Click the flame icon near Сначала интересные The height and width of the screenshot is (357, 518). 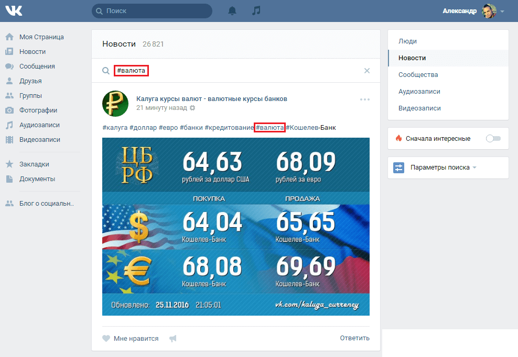click(x=399, y=138)
